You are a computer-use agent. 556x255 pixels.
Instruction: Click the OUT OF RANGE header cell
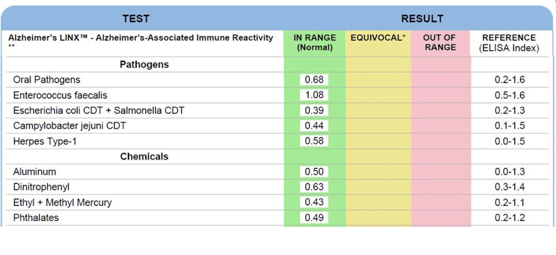pyautogui.click(x=440, y=43)
